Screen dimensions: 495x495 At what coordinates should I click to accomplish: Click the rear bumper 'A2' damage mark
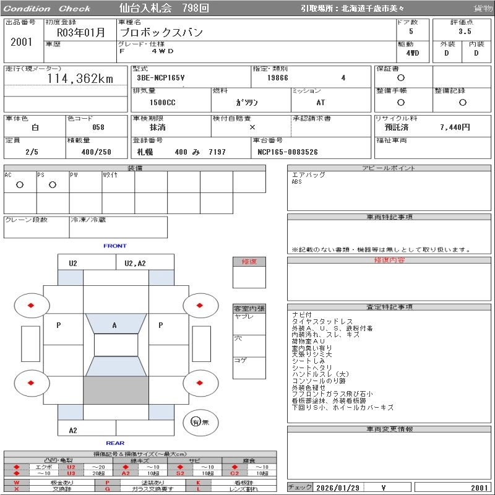pos(73,430)
